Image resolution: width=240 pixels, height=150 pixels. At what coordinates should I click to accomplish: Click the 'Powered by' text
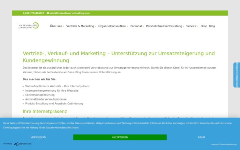(8, 144)
